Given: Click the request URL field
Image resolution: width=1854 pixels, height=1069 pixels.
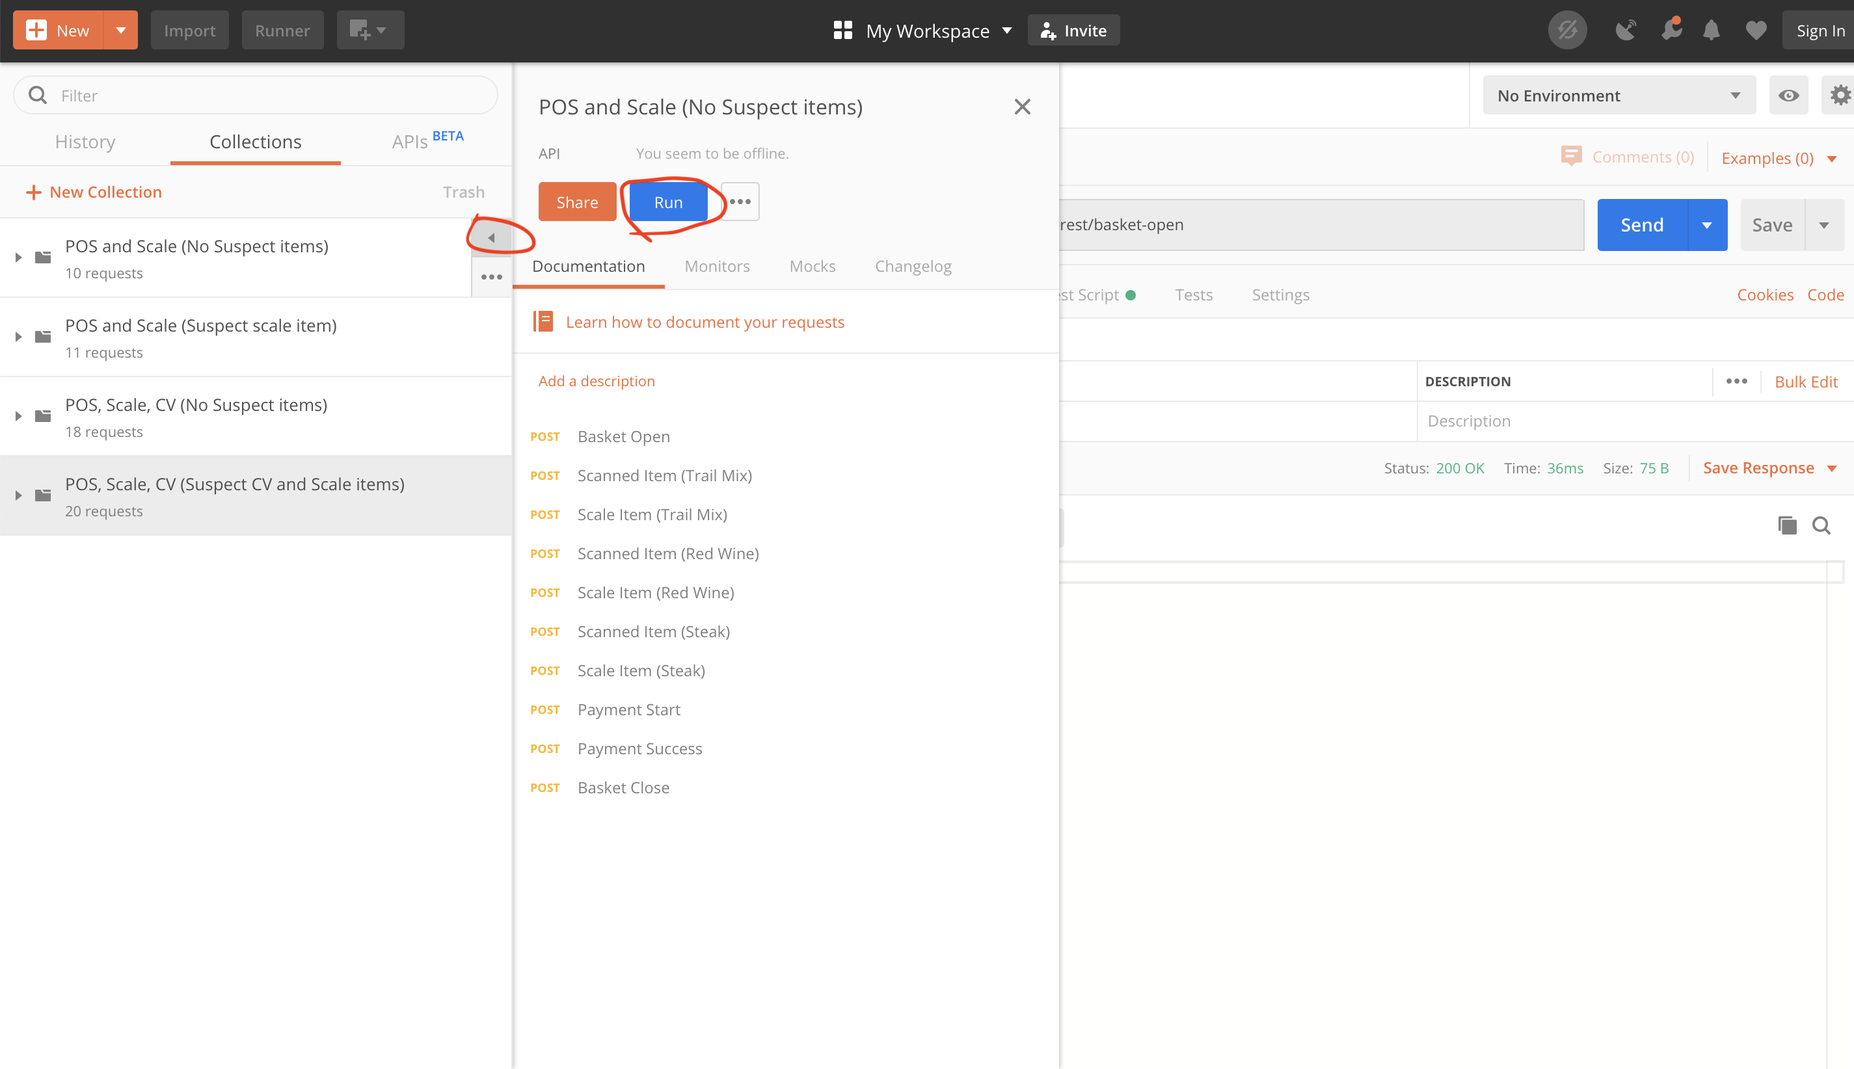Looking at the screenshot, I should pos(1321,225).
